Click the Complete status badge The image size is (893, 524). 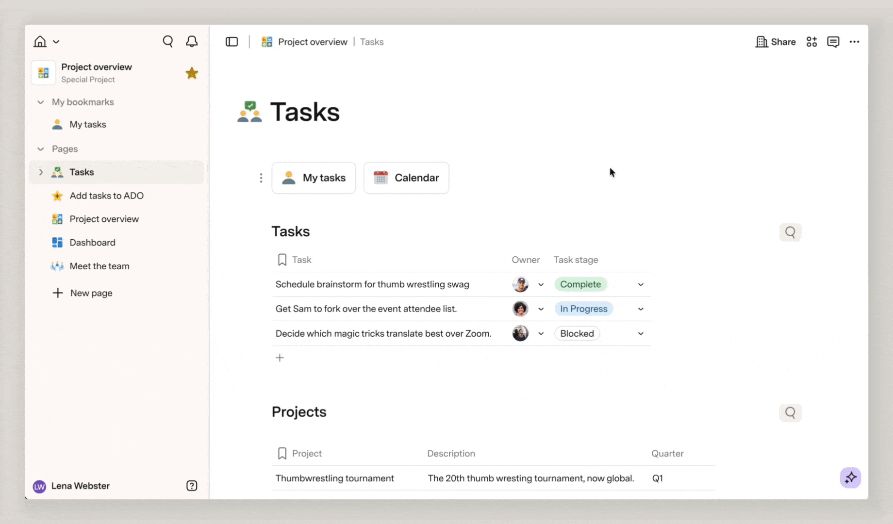[x=580, y=284]
